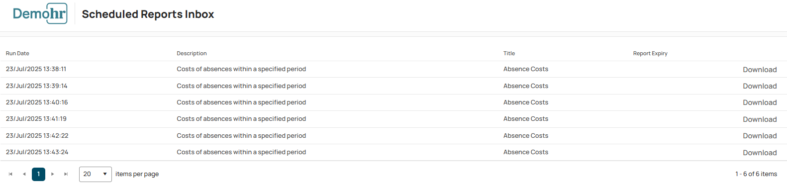Select the row run at 13:40:16

(393, 102)
